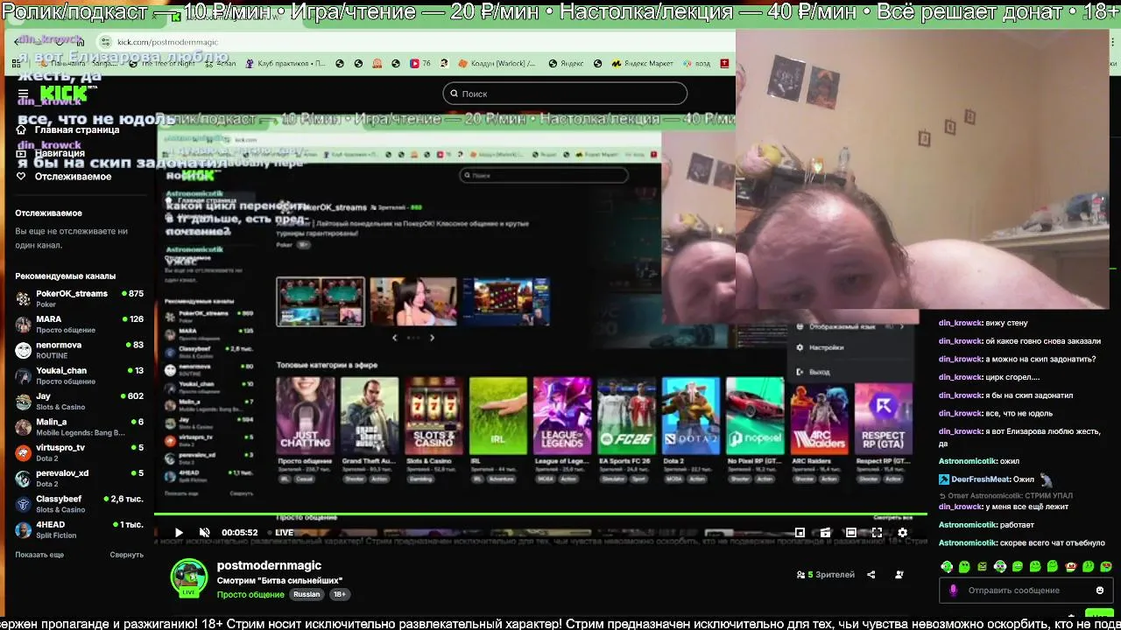Click the purple microphone chat icon

point(954,591)
